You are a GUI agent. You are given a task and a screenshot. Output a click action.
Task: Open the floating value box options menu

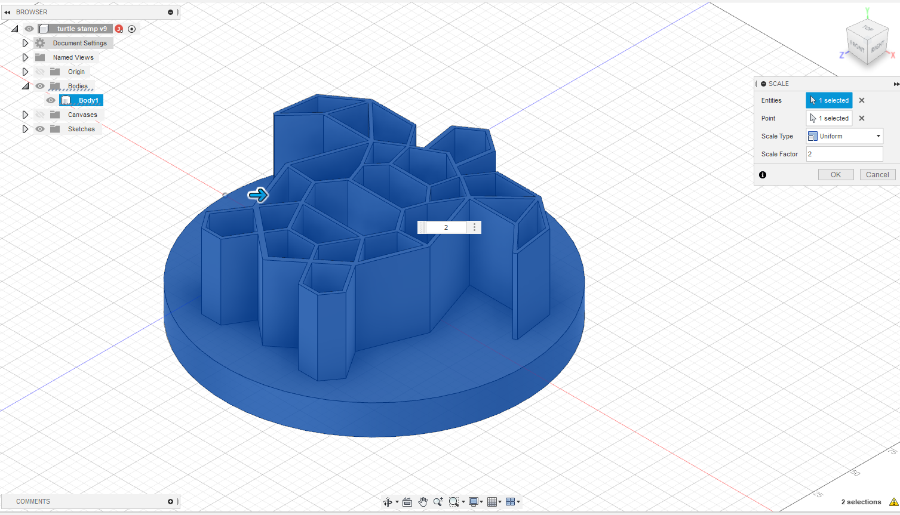(475, 227)
